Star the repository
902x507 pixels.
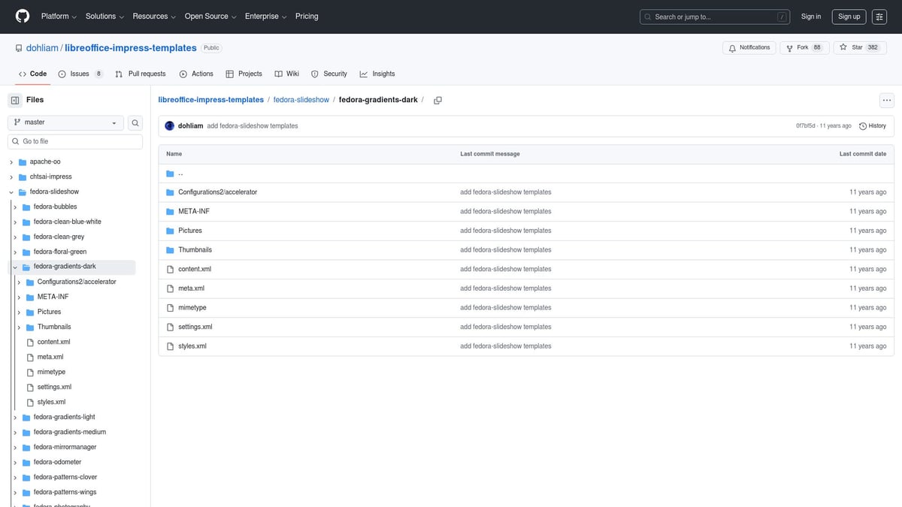858,47
